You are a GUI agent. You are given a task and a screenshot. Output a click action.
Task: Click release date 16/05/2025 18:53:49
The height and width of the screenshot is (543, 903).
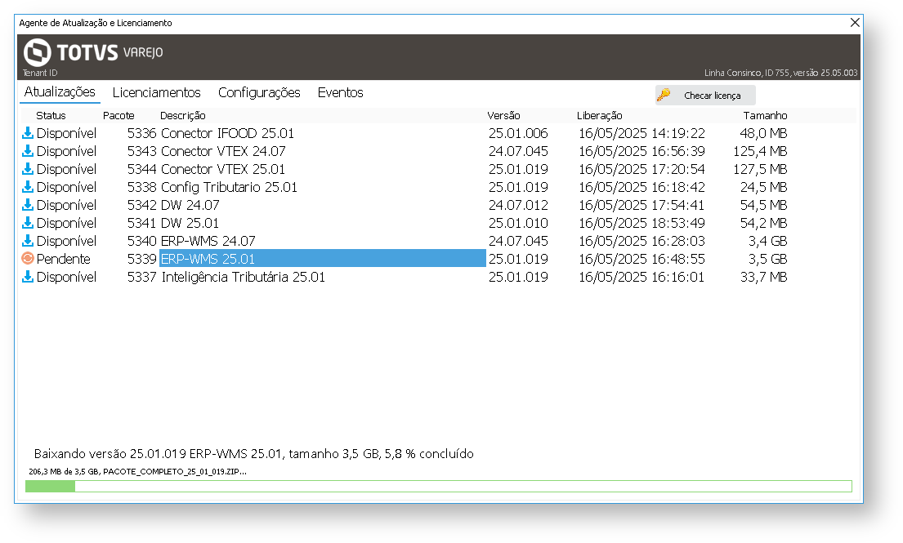point(641,223)
